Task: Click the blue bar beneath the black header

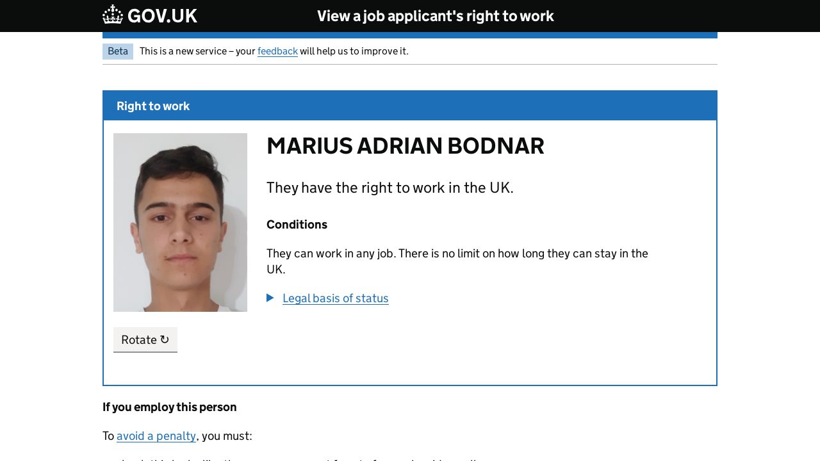Action: (x=410, y=35)
